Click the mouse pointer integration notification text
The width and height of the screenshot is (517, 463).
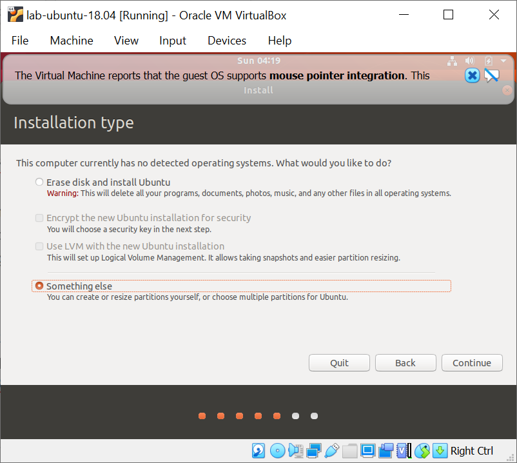(x=222, y=75)
